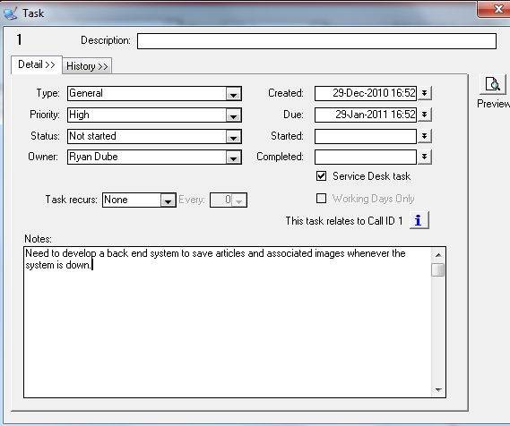Open the Status dropdown showing Not started

click(x=233, y=137)
